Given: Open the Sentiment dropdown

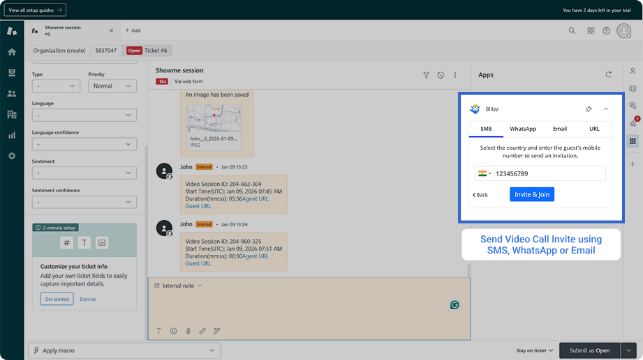Looking at the screenshot, I should [84, 173].
